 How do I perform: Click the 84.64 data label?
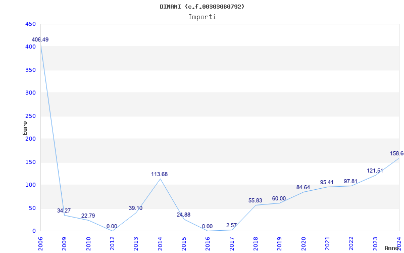(303, 187)
